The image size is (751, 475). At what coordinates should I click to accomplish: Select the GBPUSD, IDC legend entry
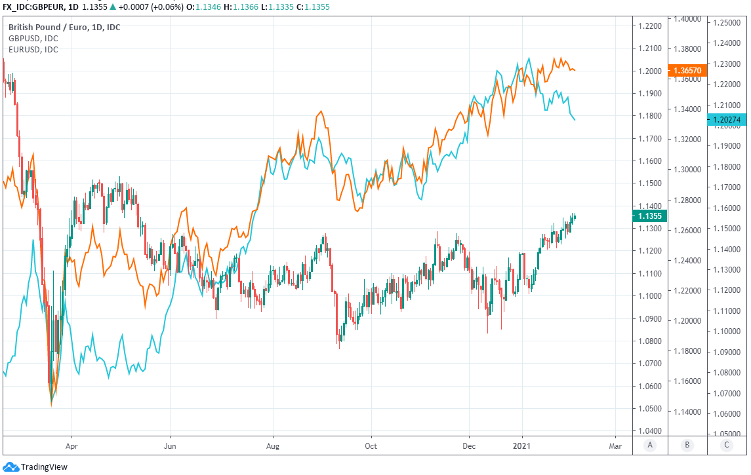pos(33,39)
